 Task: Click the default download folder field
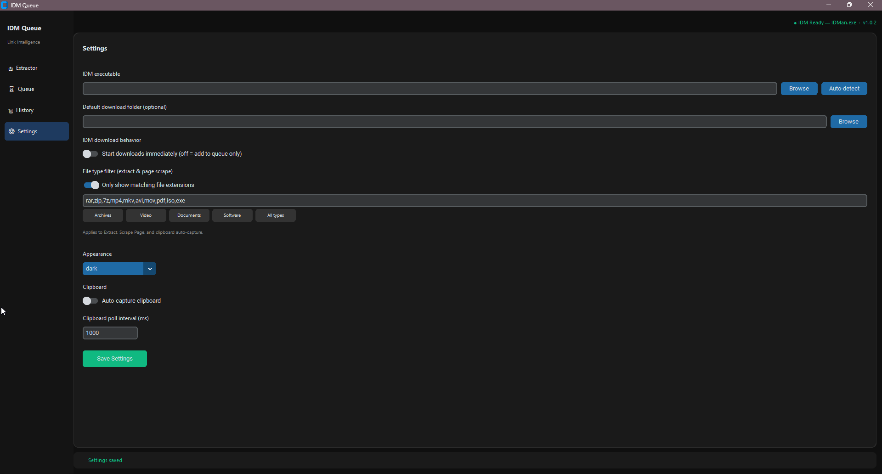coord(454,122)
